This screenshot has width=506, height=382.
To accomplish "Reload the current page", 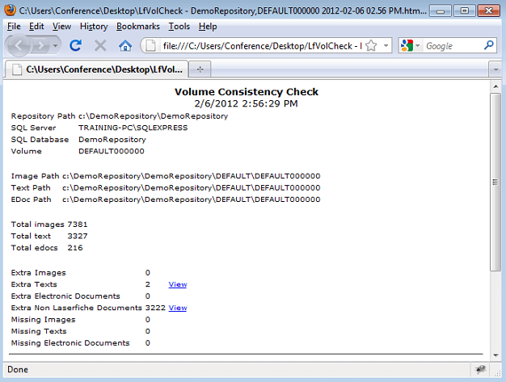I will (75, 45).
